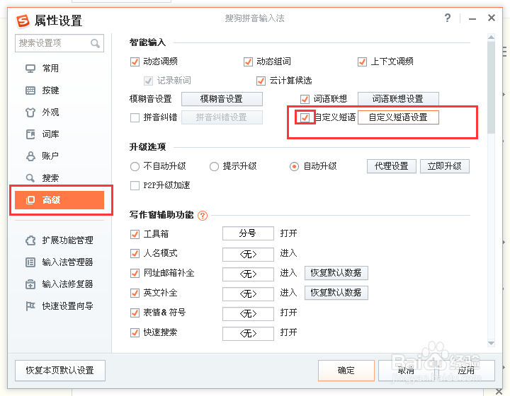Select 不自动升级 radio option

click(x=135, y=166)
